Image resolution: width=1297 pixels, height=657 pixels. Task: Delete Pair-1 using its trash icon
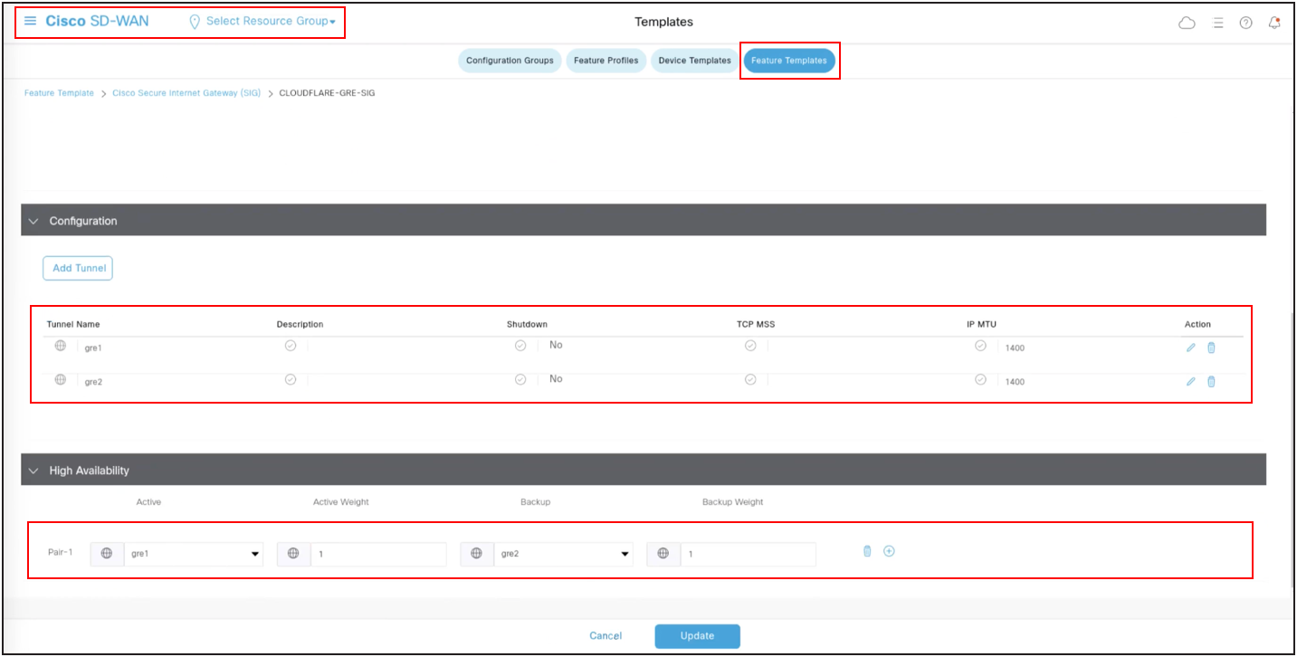(x=866, y=550)
